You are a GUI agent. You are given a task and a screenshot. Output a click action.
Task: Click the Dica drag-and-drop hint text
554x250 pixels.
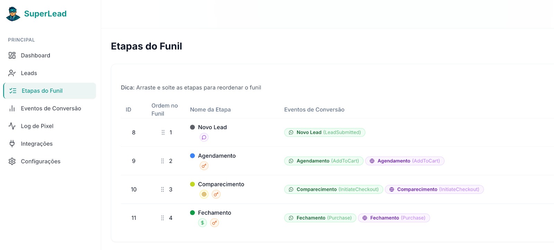tap(191, 88)
